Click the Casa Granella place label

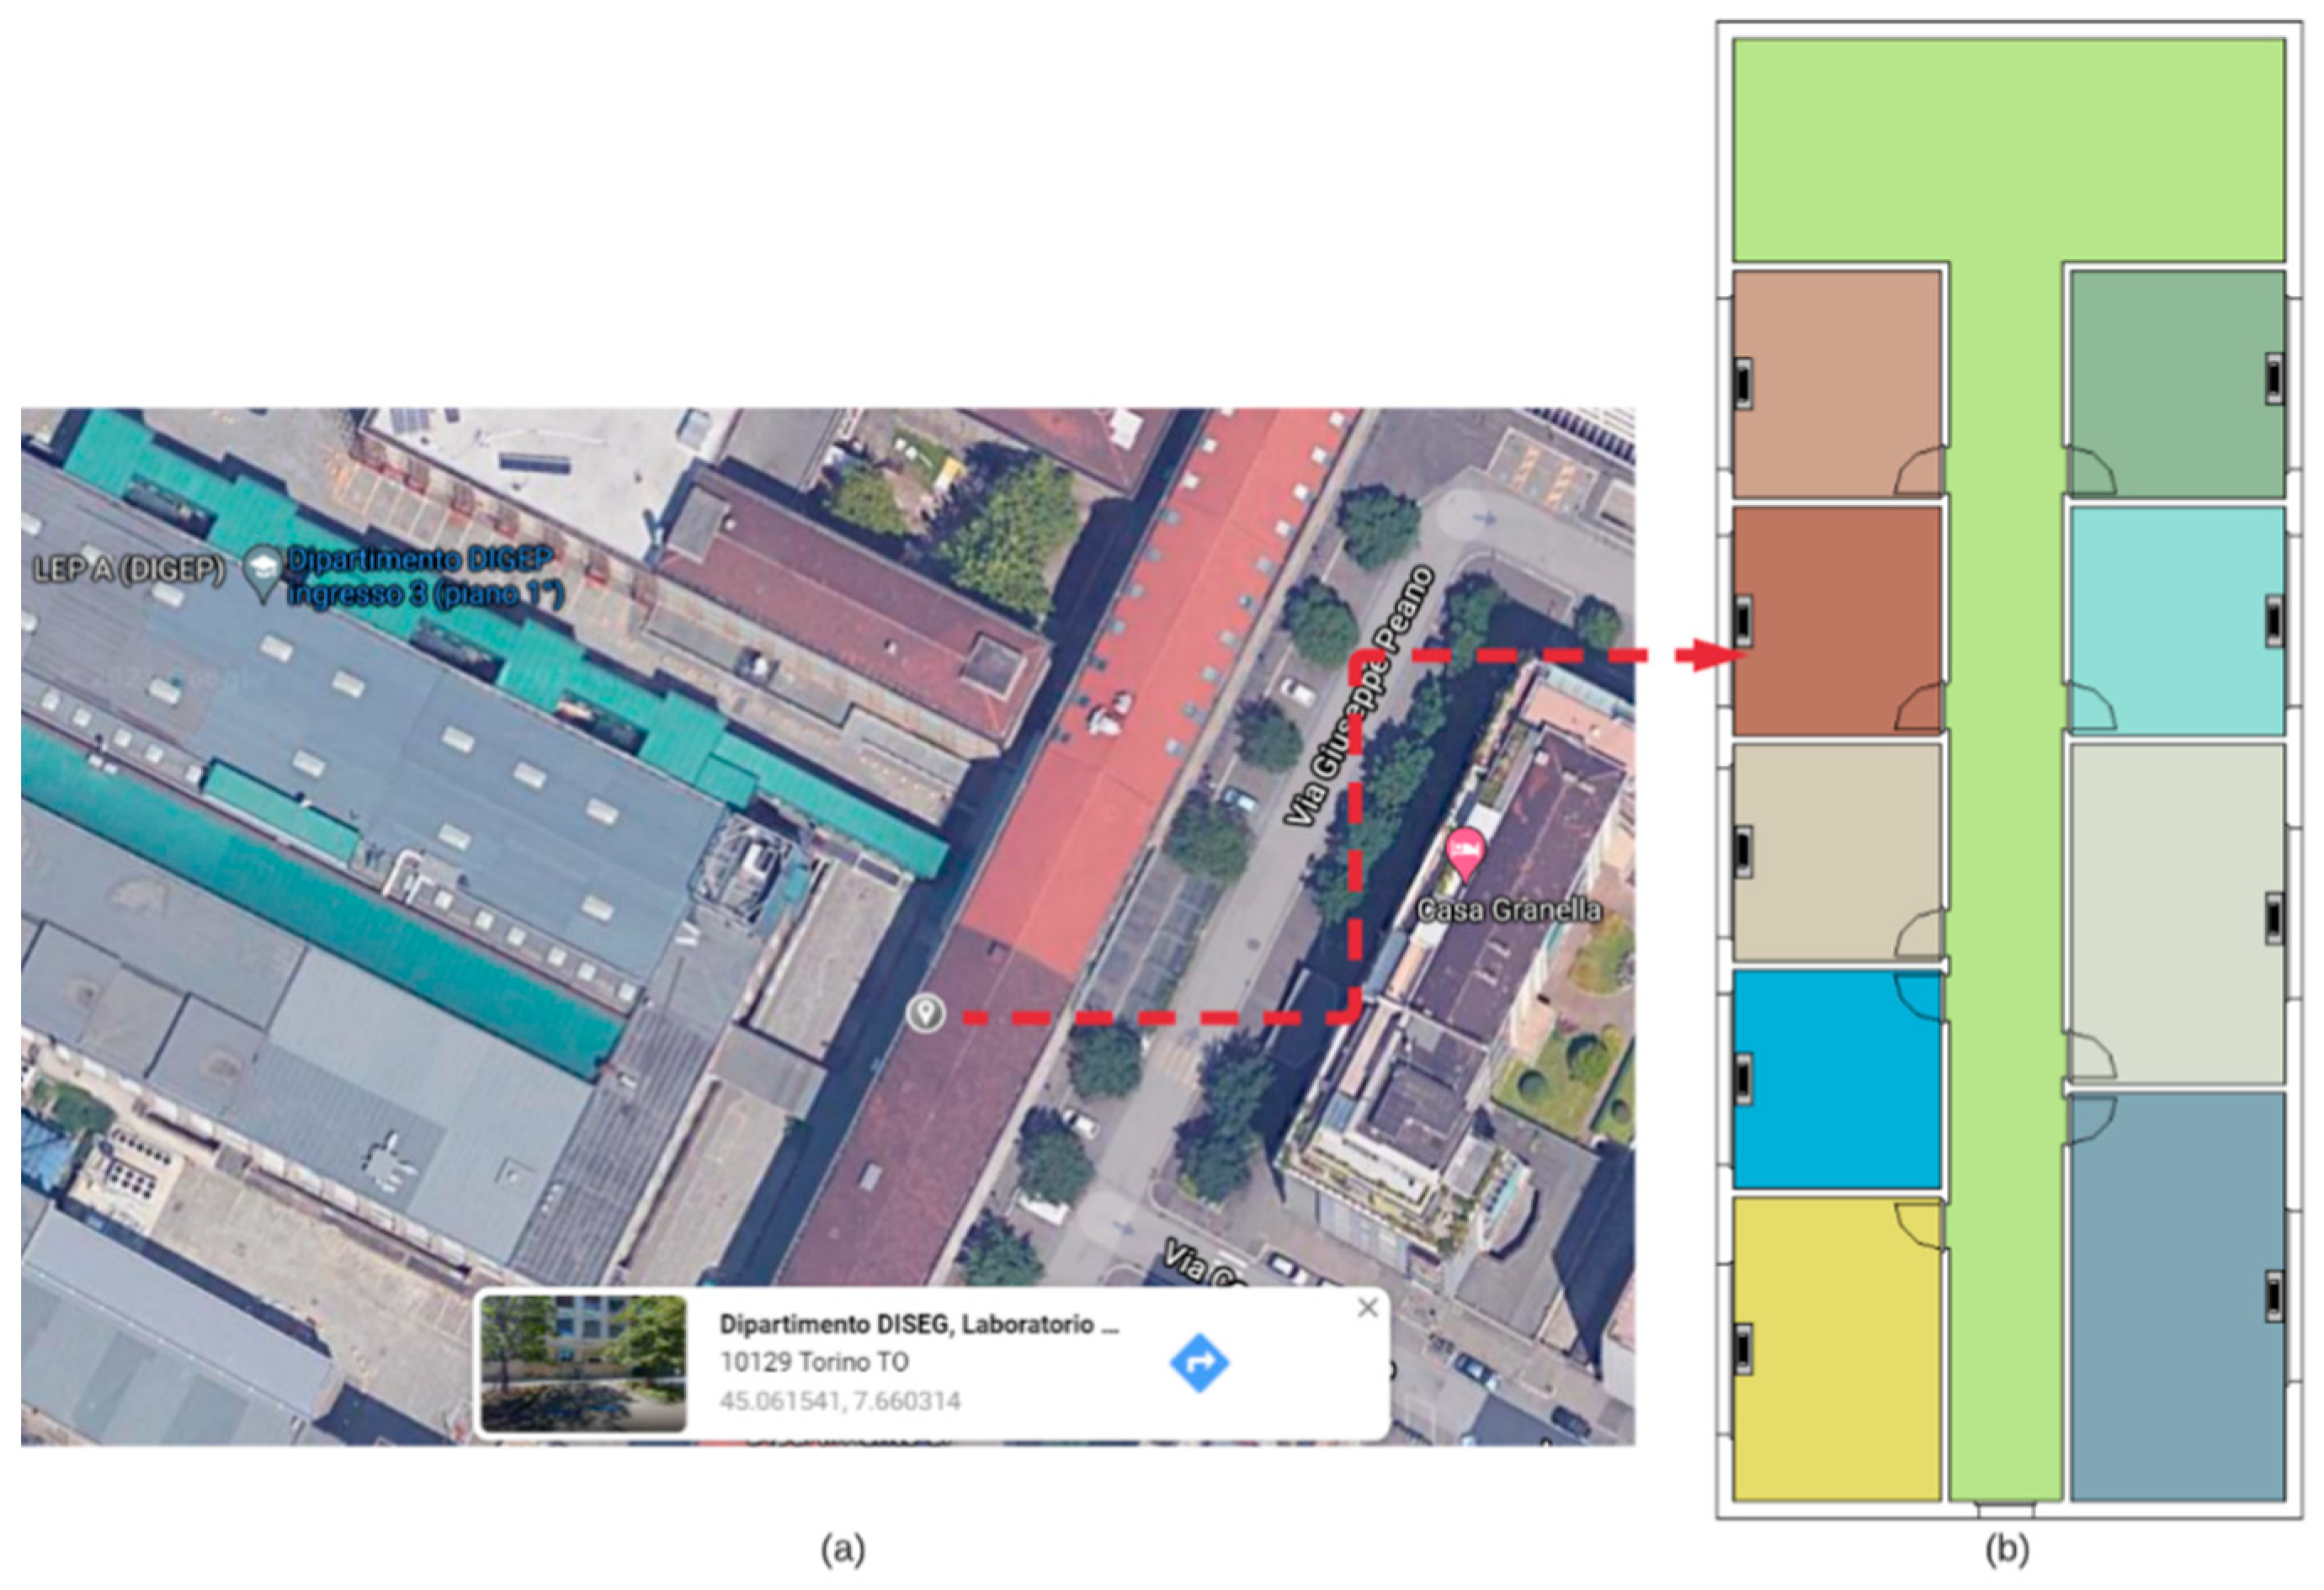point(1509,910)
